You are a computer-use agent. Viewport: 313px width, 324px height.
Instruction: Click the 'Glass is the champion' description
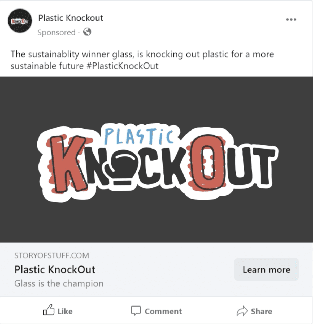[59, 283]
